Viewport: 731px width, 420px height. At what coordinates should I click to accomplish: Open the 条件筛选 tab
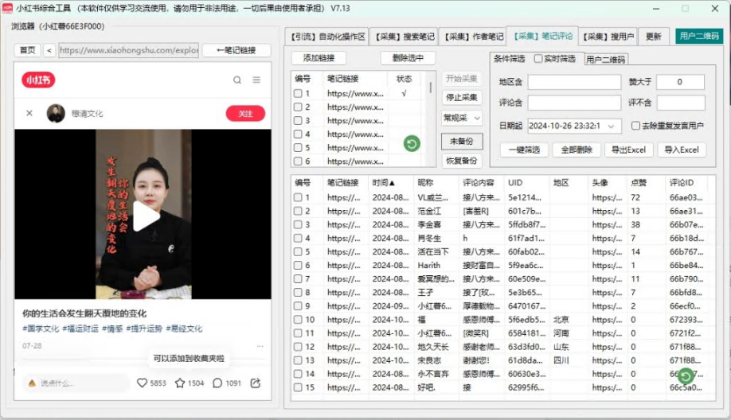[x=509, y=59]
